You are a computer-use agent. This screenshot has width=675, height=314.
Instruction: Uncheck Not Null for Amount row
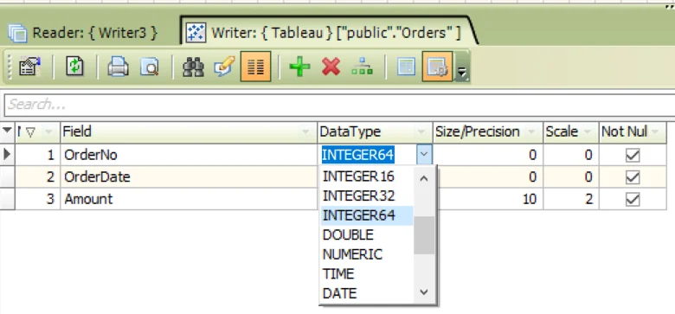pos(633,199)
